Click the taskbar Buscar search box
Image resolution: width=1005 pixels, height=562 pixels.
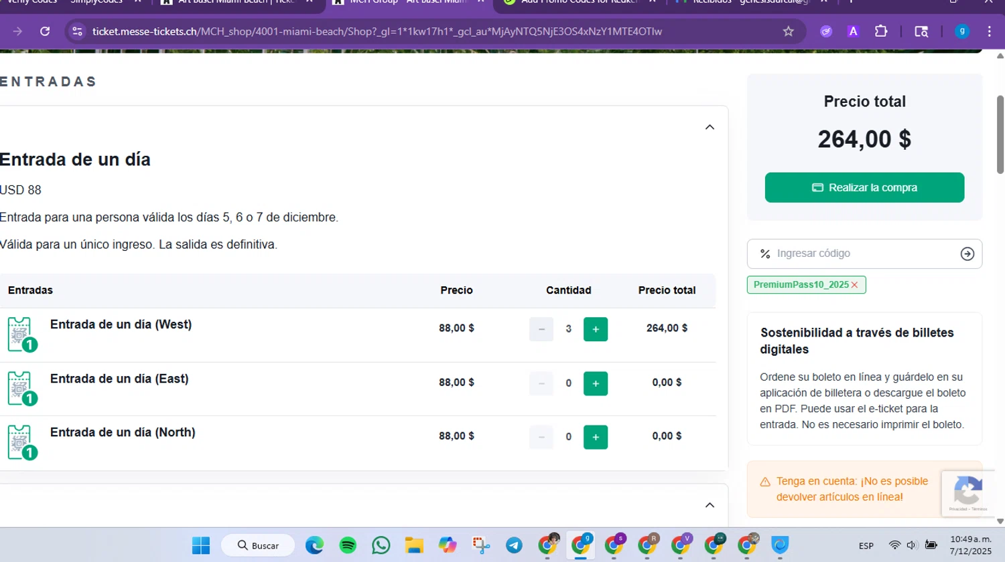pos(258,545)
